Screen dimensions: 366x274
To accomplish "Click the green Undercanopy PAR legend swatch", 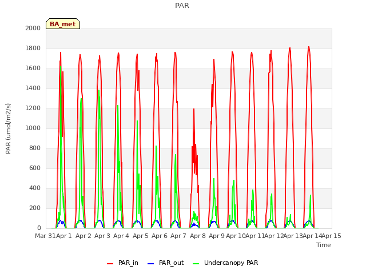I will point(196,264).
